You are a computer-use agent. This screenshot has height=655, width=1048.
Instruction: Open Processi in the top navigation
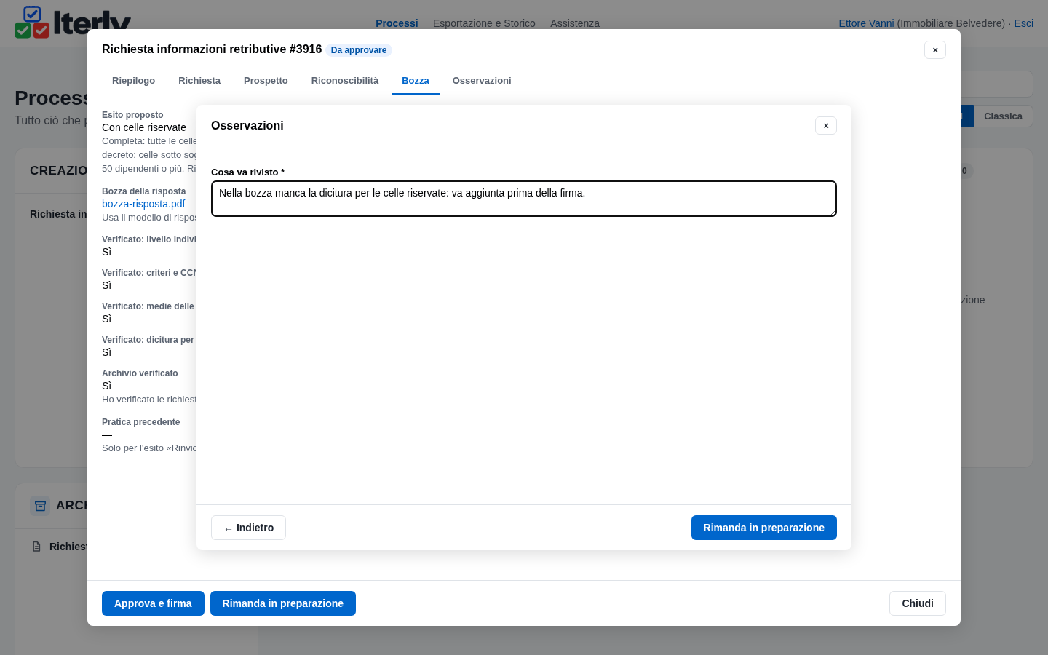tap(397, 23)
